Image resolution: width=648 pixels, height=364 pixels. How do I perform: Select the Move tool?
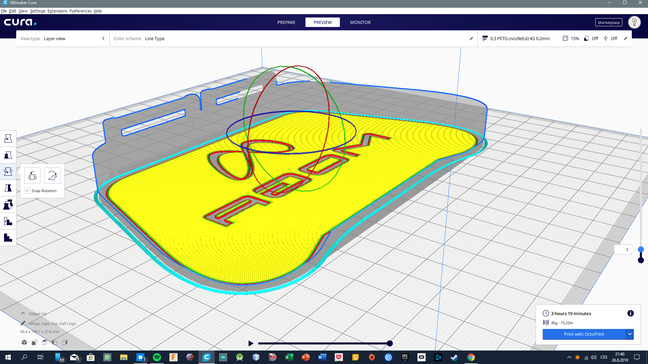[x=8, y=139]
